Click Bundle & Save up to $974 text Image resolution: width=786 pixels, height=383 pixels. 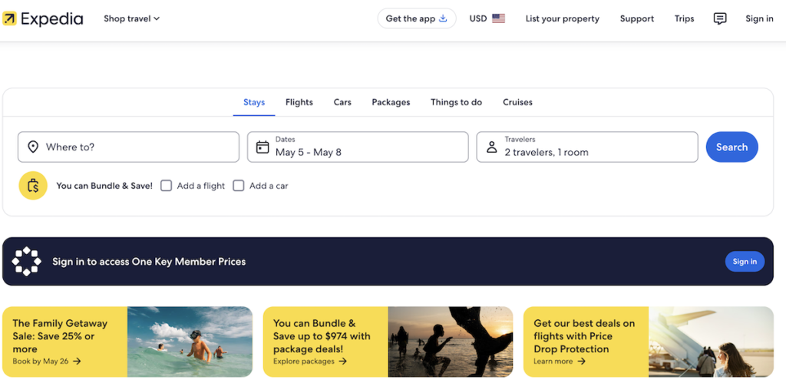pyautogui.click(x=322, y=336)
